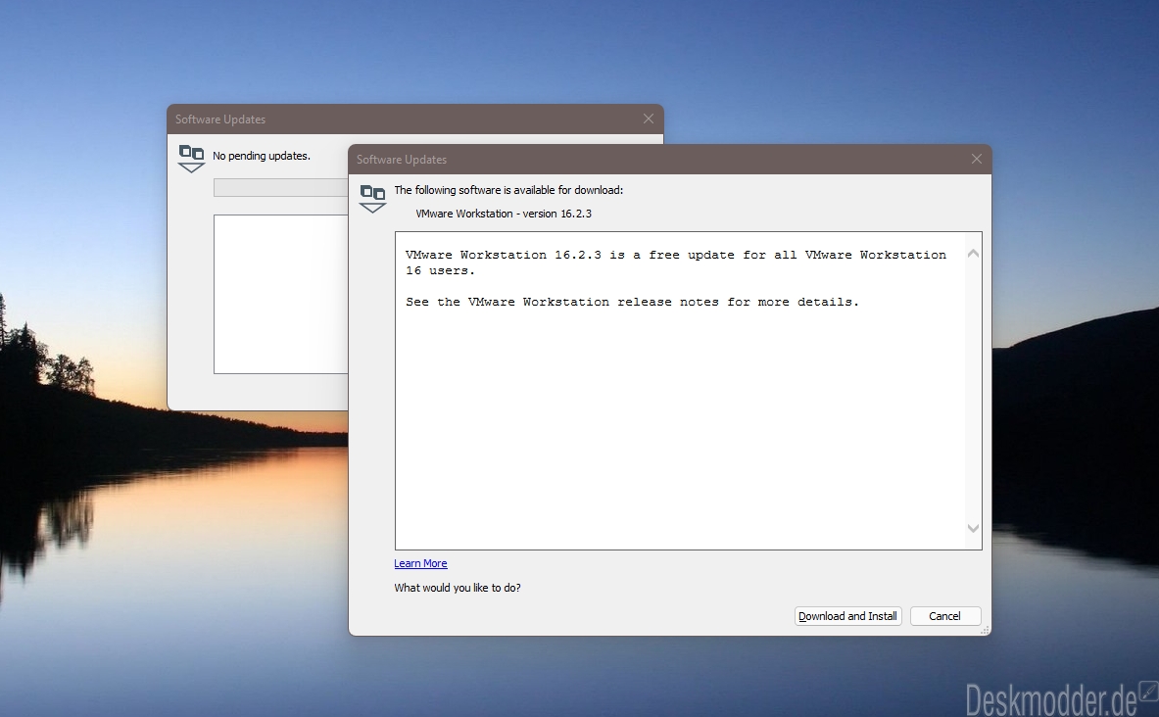Viewport: 1159px width, 717px height.
Task: Click the 'No pending updates.' text
Action: point(262,156)
